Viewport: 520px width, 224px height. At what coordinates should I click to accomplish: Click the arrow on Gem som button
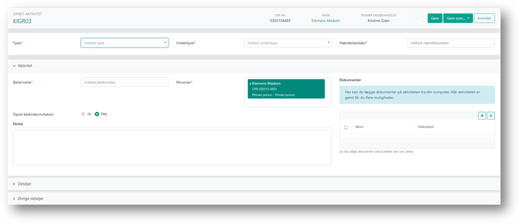tap(468, 18)
